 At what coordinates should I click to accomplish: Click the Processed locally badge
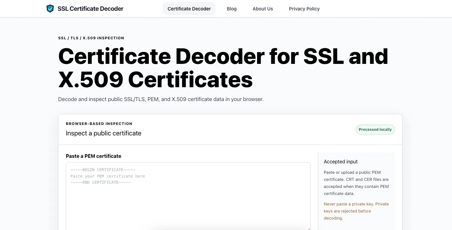tap(375, 130)
